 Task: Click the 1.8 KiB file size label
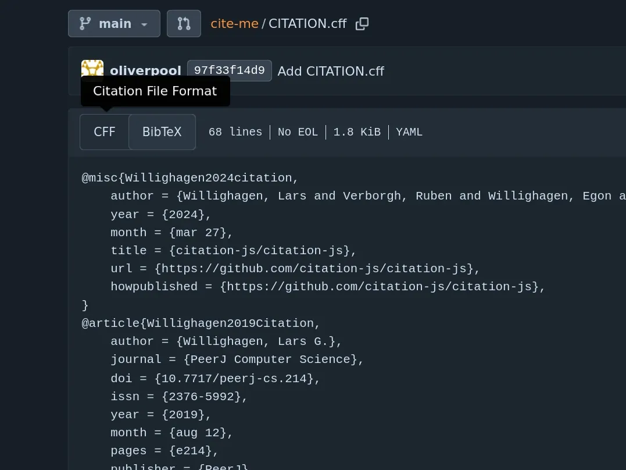click(357, 131)
